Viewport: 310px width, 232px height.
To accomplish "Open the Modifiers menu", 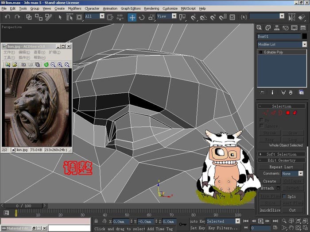I will (74, 8).
